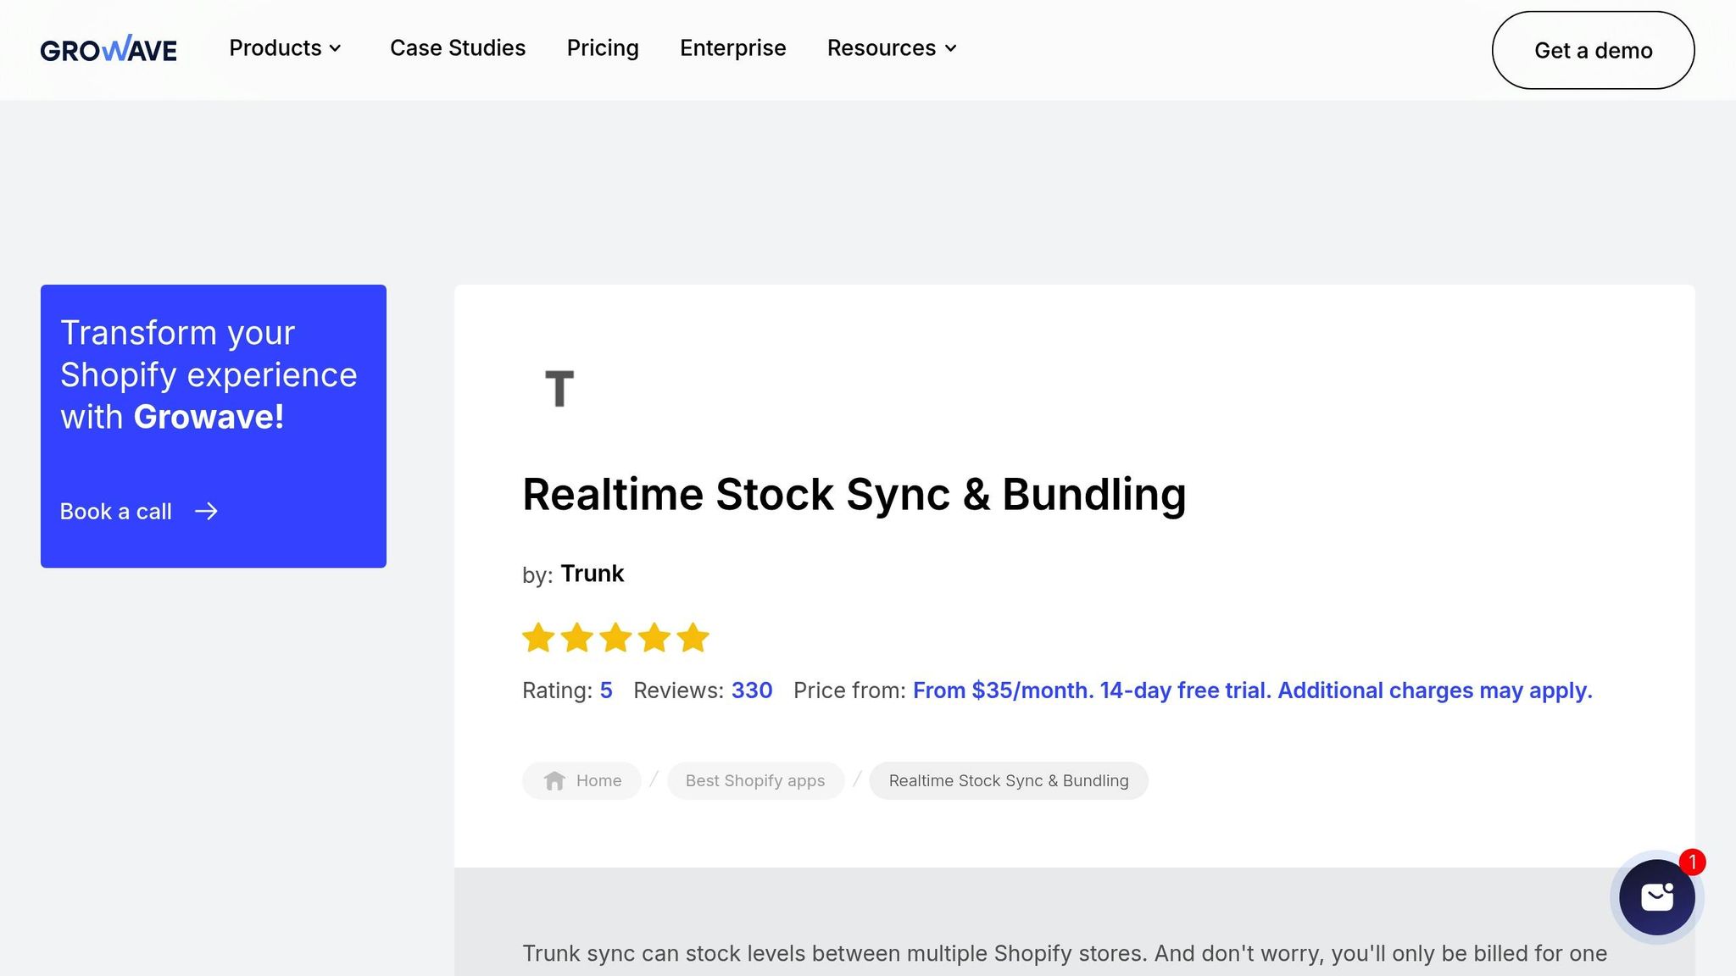
Task: Click the Trunk developer name
Action: [593, 574]
